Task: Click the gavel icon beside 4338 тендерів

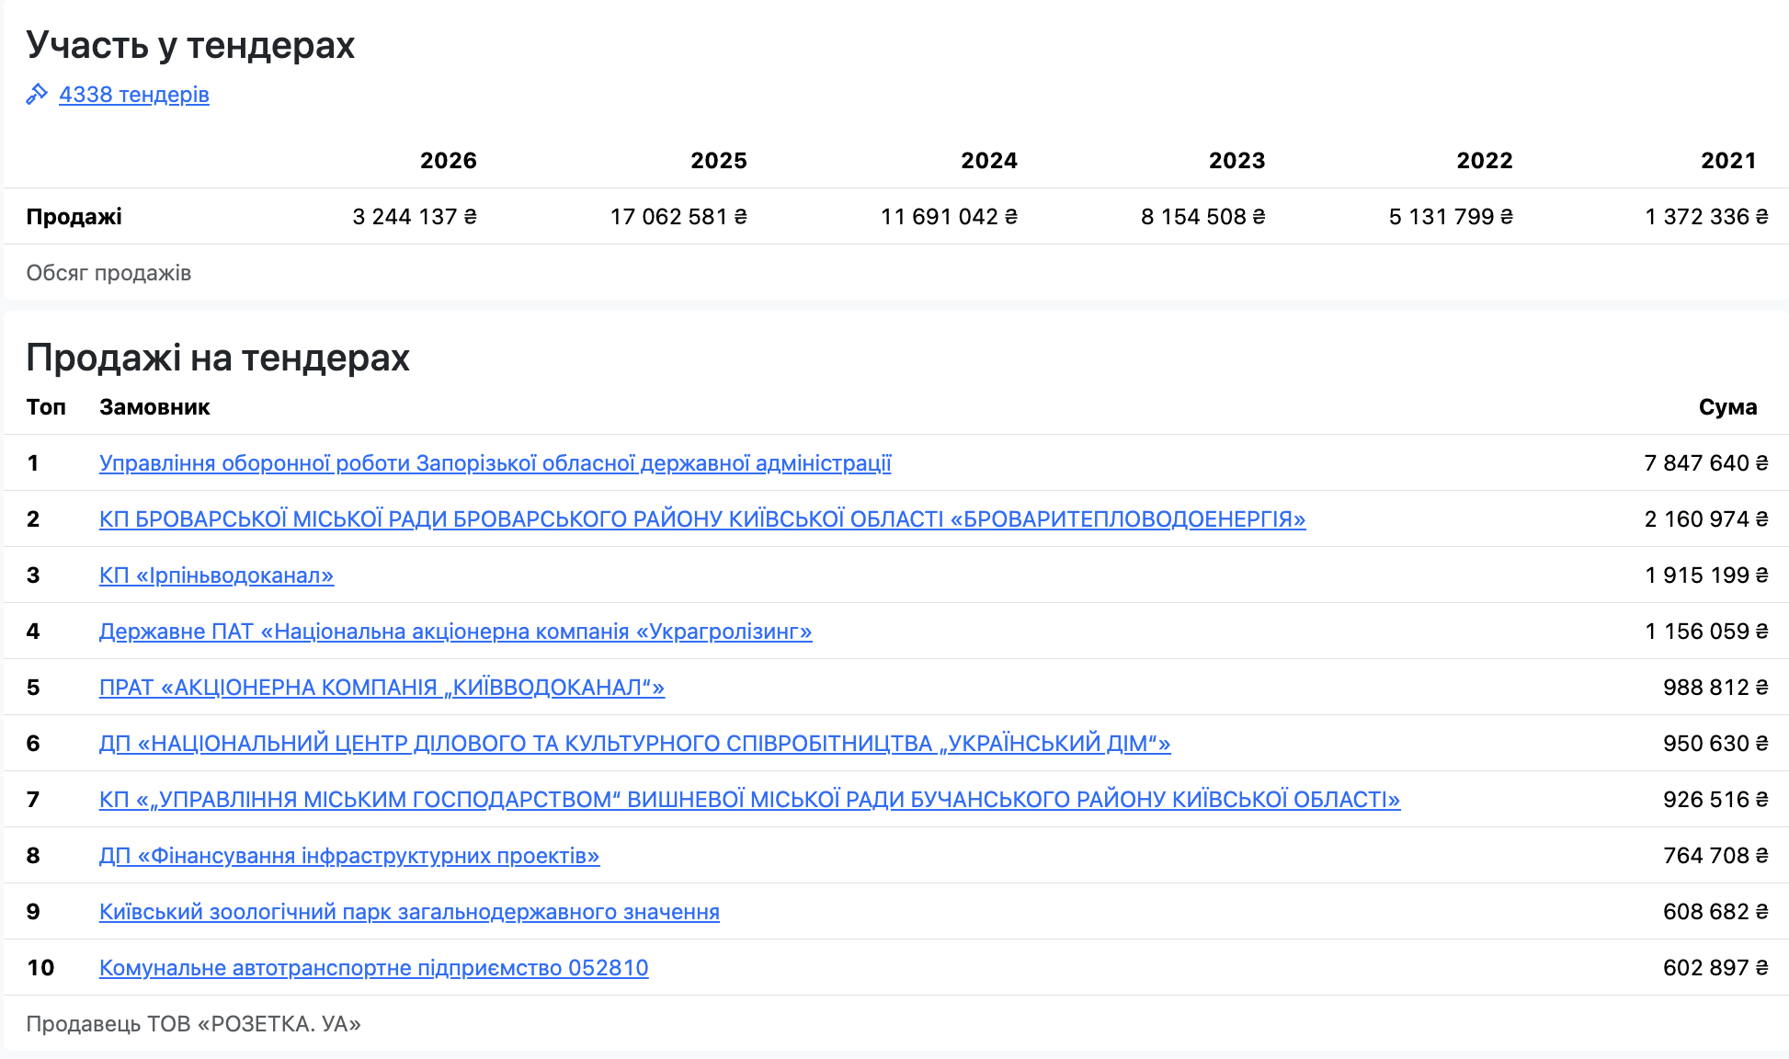Action: click(x=37, y=94)
